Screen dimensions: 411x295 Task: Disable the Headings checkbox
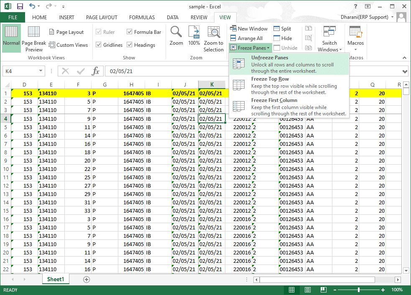(x=130, y=45)
